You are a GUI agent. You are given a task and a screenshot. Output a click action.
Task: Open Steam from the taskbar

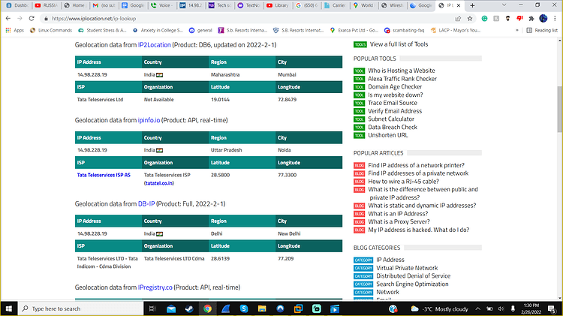click(x=189, y=308)
